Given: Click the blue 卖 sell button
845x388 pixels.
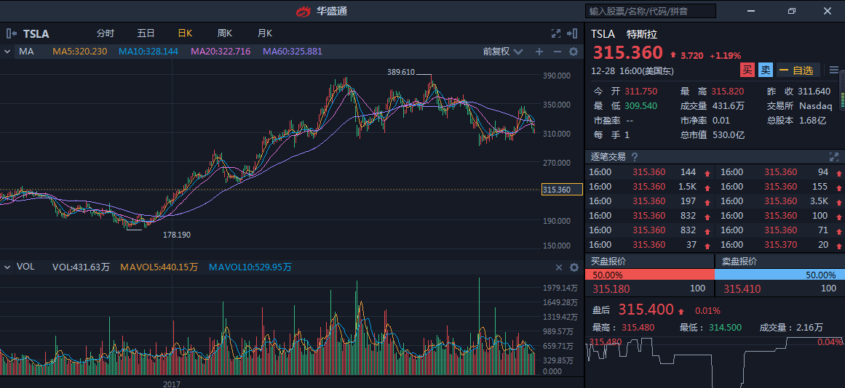Looking at the screenshot, I should pos(765,70).
